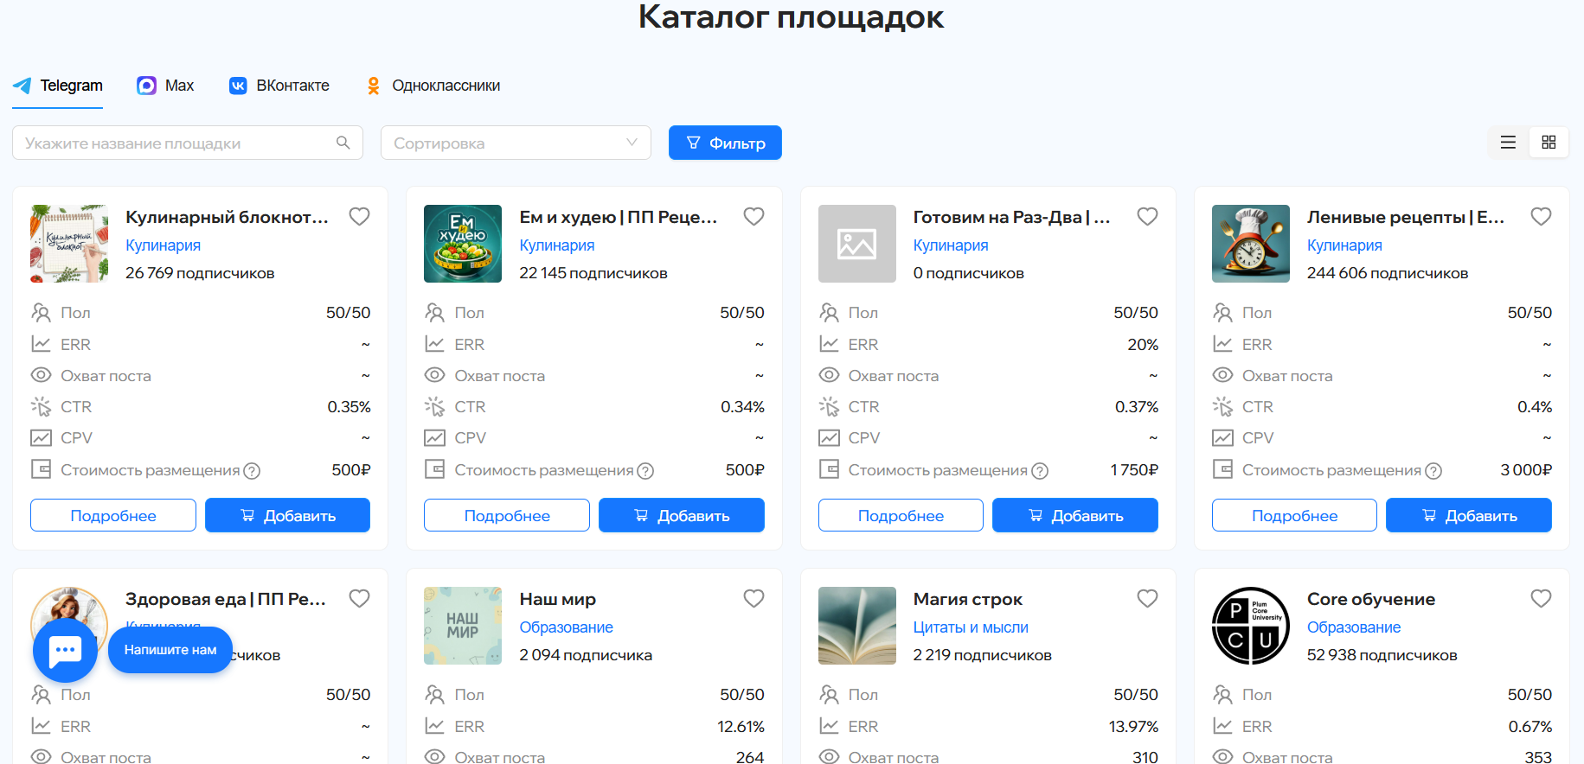Add Кулинарный блокнот to cart
The width and height of the screenshot is (1584, 764).
[x=287, y=515]
